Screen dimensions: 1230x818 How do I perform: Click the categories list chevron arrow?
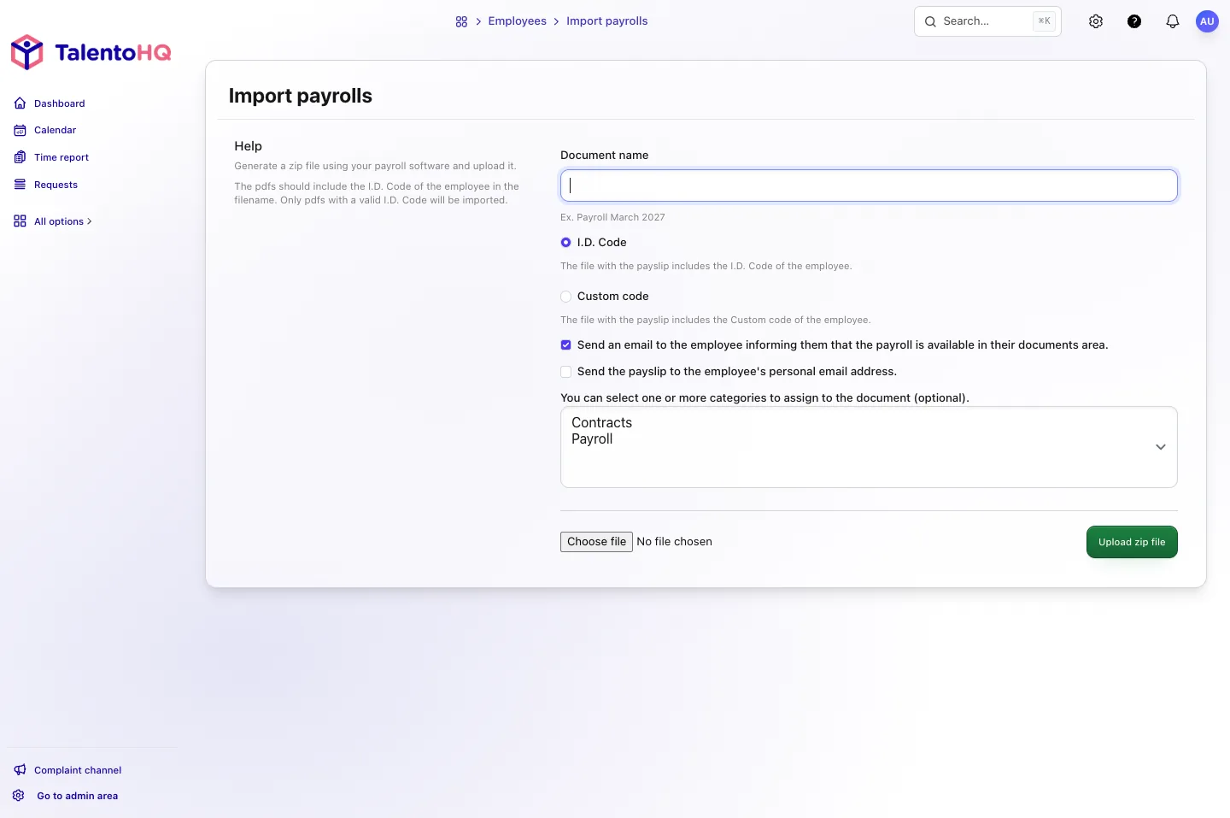(1161, 447)
